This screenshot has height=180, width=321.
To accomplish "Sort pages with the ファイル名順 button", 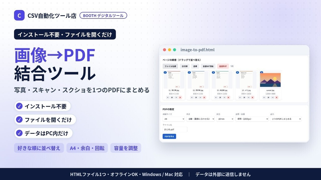I will pyautogui.click(x=170, y=66).
